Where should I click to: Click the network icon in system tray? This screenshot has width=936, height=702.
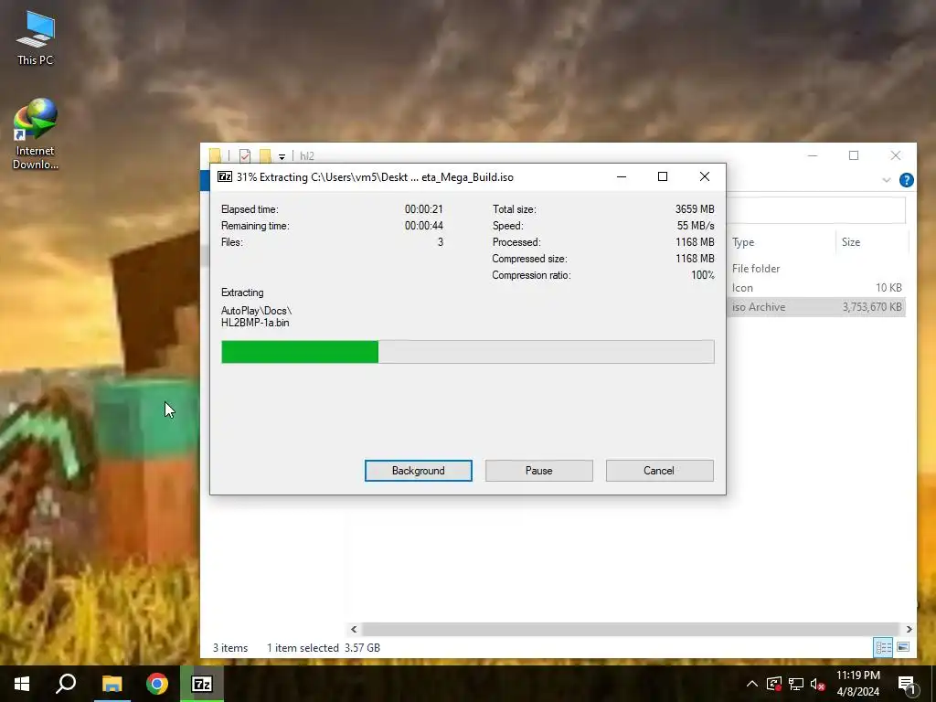click(x=796, y=684)
